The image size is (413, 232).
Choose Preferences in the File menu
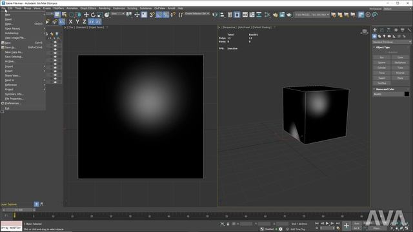(13, 103)
